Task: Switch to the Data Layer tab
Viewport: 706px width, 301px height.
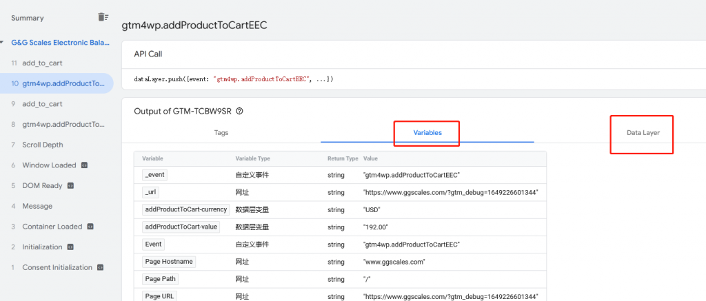Action: pyautogui.click(x=643, y=133)
